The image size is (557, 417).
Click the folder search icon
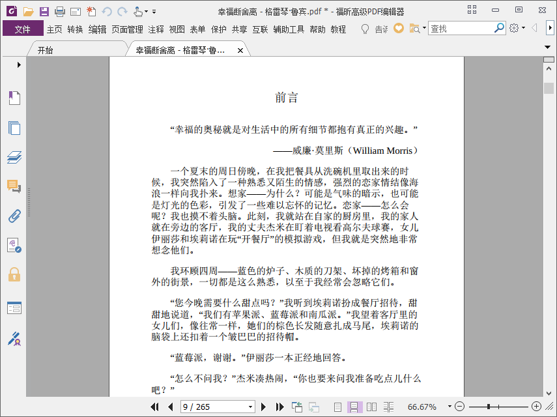(414, 29)
